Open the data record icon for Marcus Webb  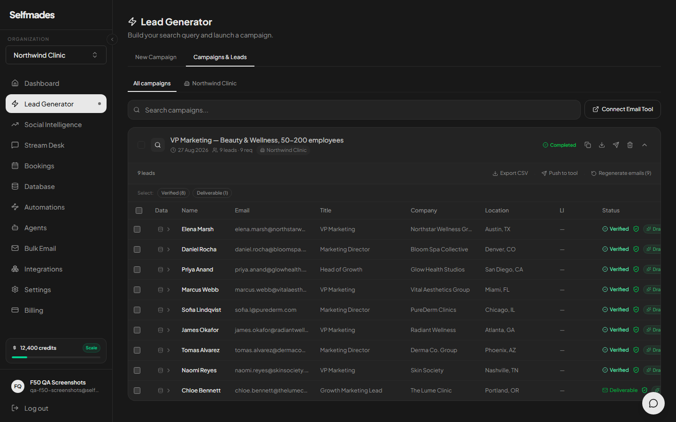[161, 290]
